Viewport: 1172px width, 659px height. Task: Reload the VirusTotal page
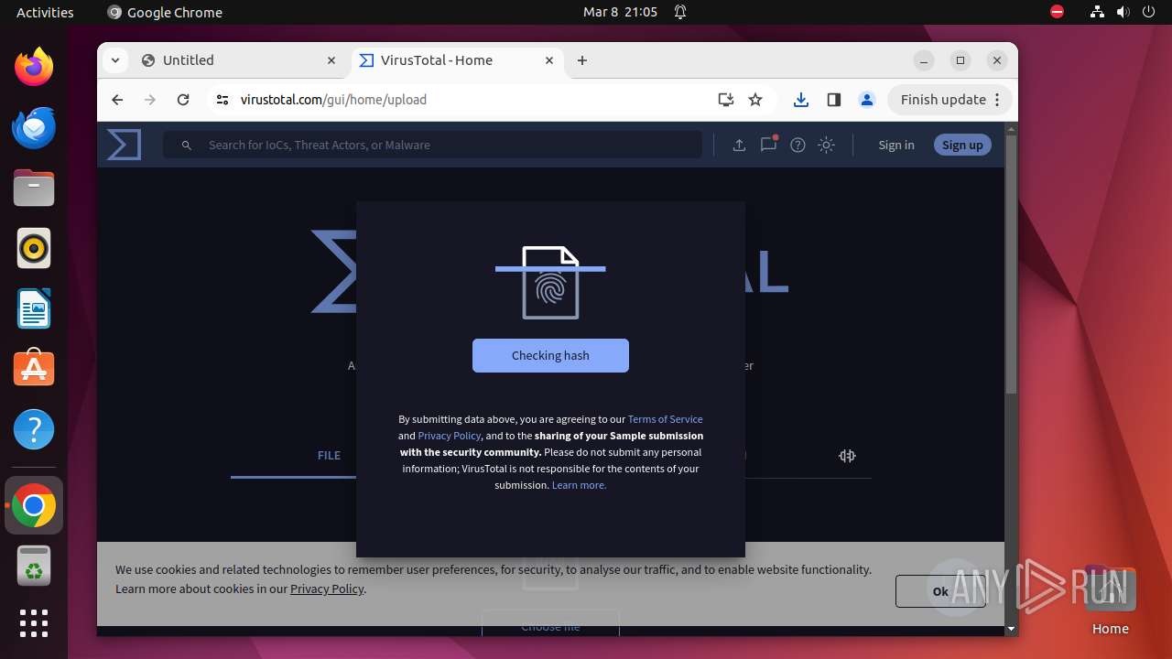point(183,100)
